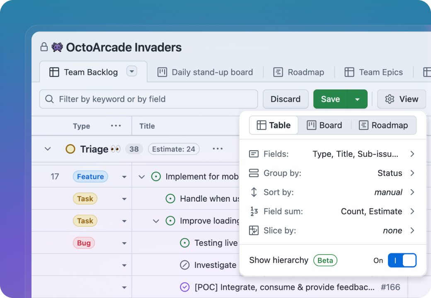The image size is (431, 298).
Task: Open the Triage group's three-dot menu
Action: click(218, 149)
